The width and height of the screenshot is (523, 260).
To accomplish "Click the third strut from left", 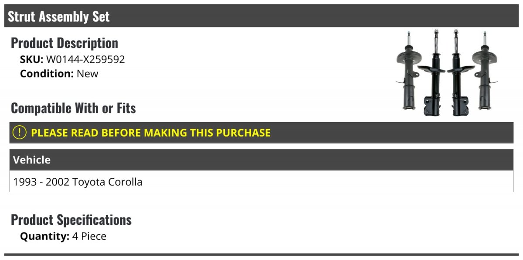I will 460,73.
